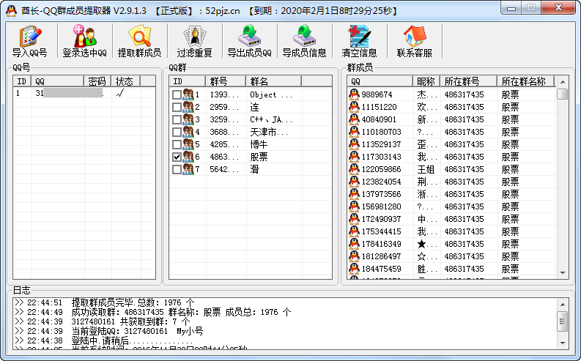Screen dimensions: 581x361
Task: Click the log panel scrollbar down arrow
Action: (562, 342)
